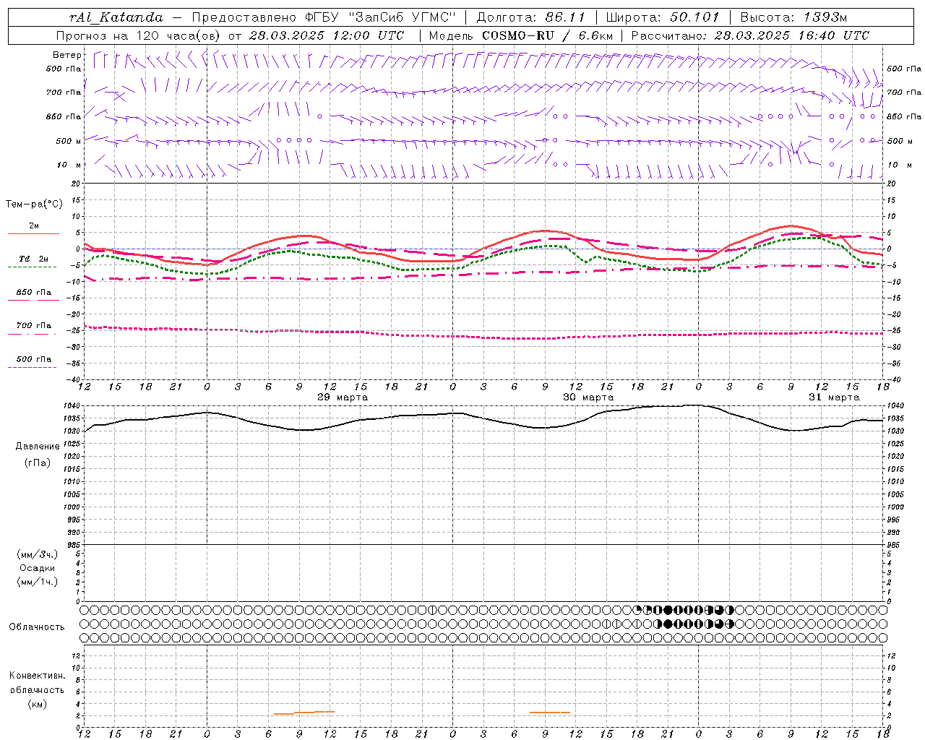Screen dimensions: 925x740
Task: Click the 700 гПа temperature legend entry
Action: (x=34, y=326)
